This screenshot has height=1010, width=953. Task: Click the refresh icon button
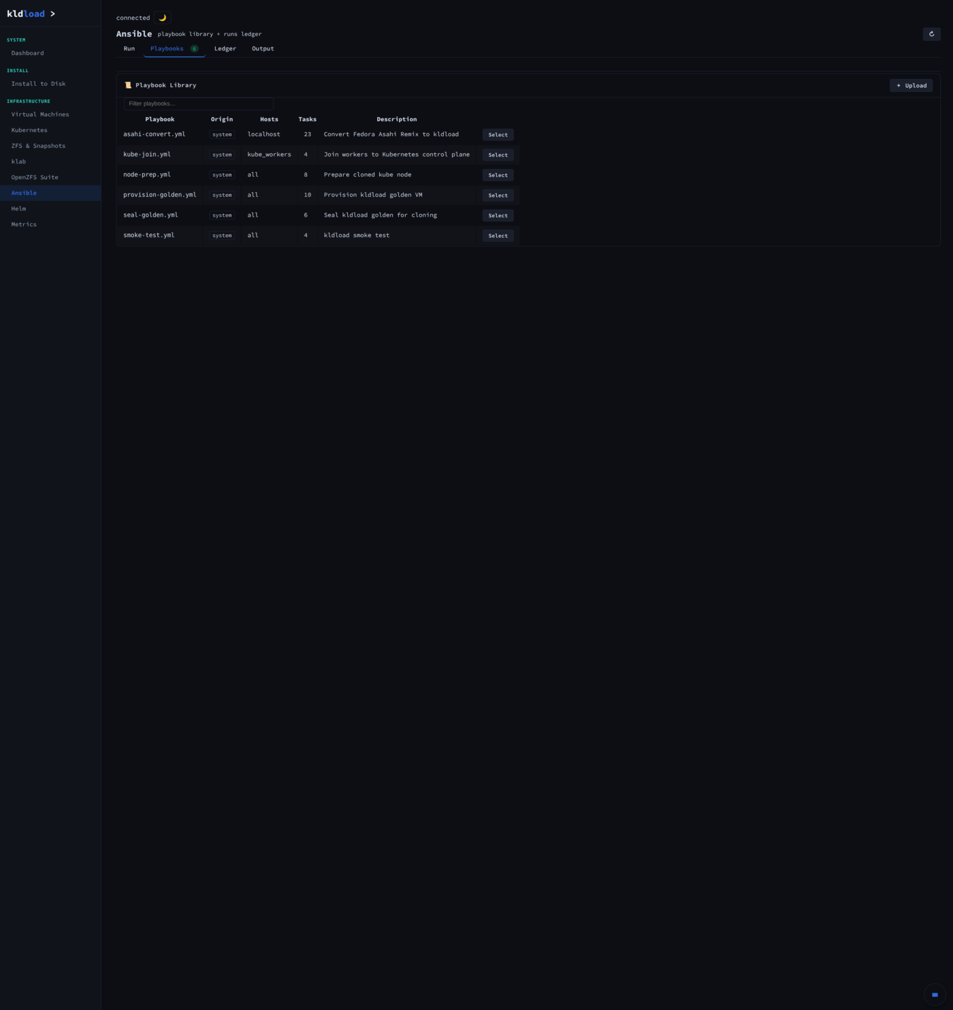[x=931, y=34]
